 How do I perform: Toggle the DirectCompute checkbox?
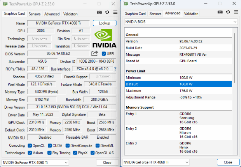(x=68, y=146)
